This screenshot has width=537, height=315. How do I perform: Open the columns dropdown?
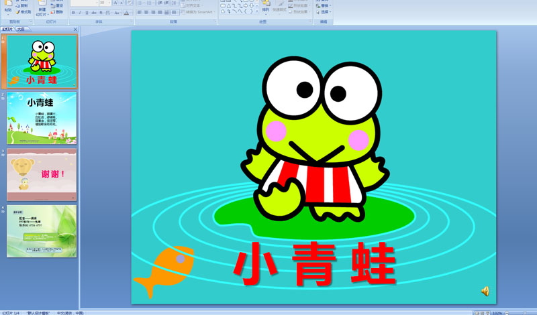(175, 12)
